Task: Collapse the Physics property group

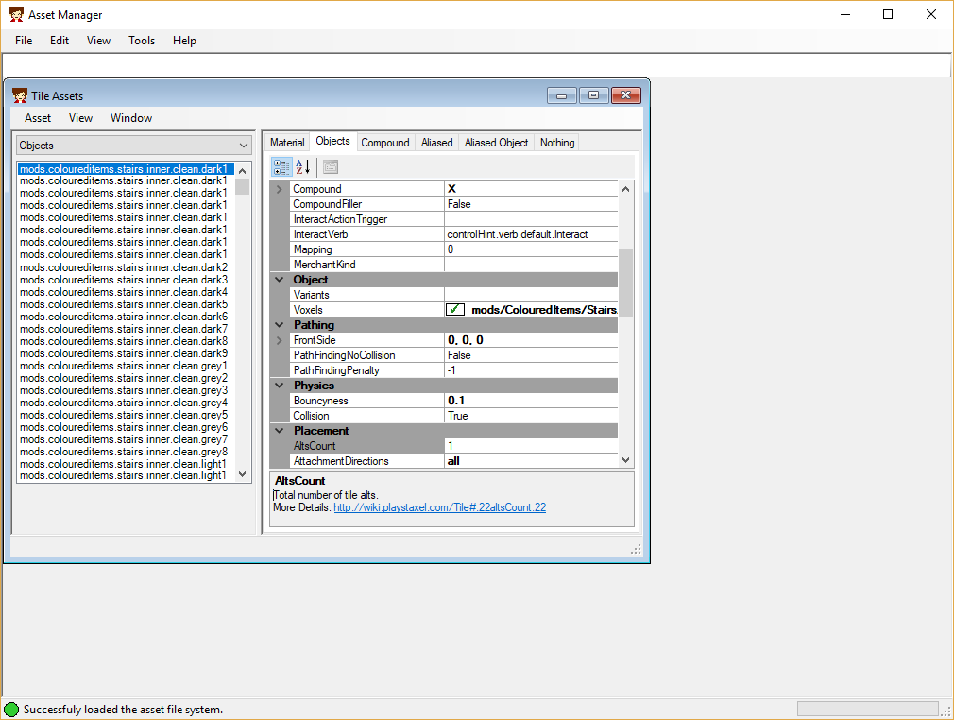Action: [279, 386]
